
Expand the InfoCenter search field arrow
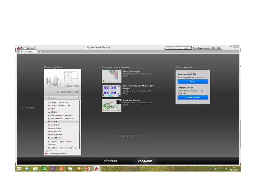click(x=165, y=48)
